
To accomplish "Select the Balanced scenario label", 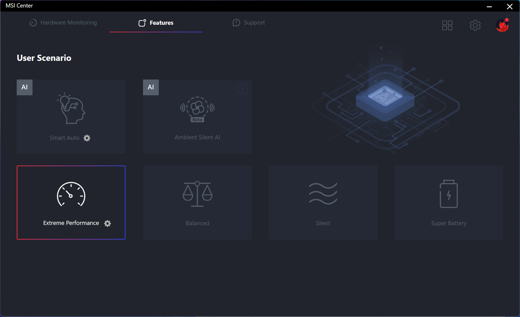I will (197, 223).
